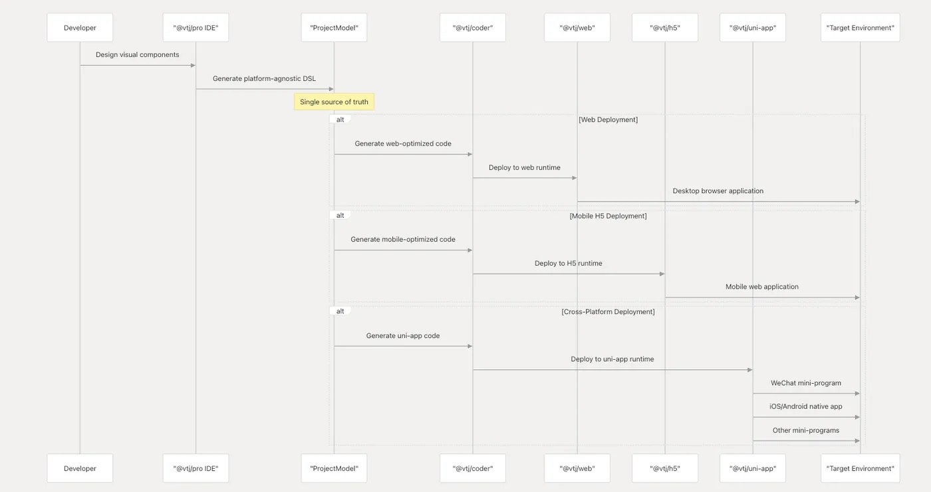This screenshot has width=931, height=492.
Task: Select the "Generate platform-agnostic DSL" message label
Action: tap(265, 78)
